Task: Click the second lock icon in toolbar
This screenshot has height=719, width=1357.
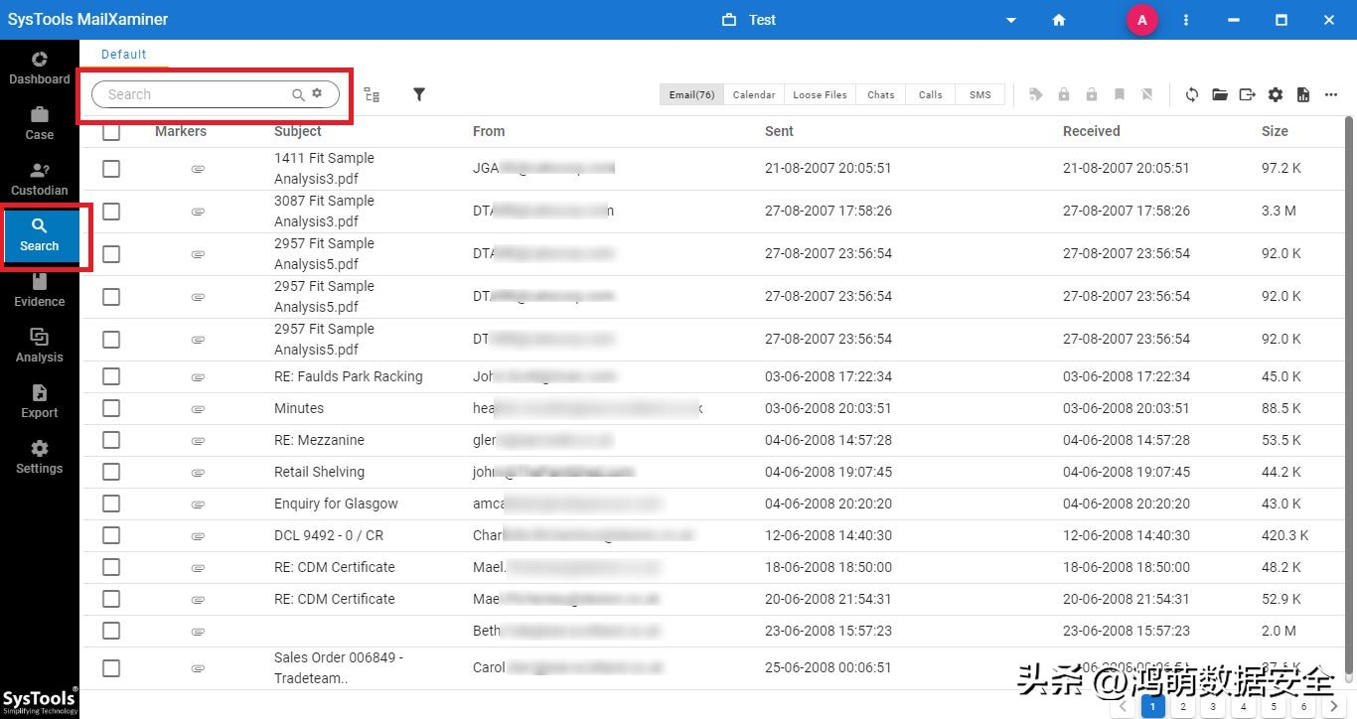Action: [x=1092, y=94]
